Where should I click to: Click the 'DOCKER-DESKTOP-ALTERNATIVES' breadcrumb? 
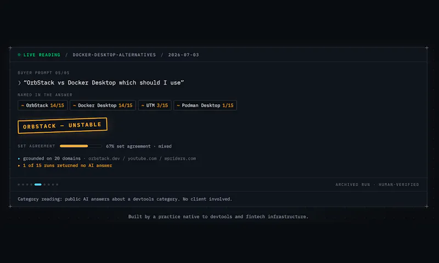pos(114,55)
